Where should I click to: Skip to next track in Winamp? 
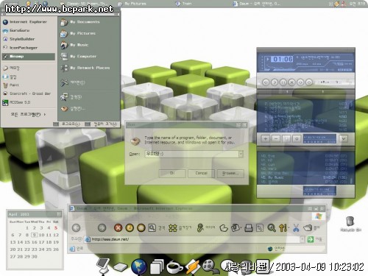coord(300,82)
